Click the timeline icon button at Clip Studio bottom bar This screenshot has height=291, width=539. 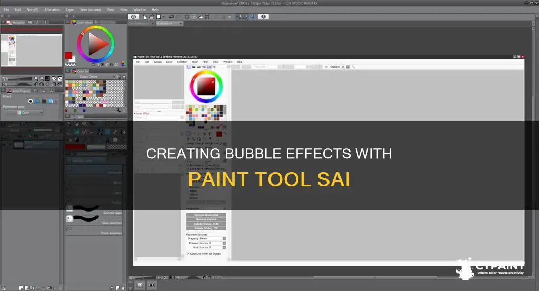click(139, 285)
